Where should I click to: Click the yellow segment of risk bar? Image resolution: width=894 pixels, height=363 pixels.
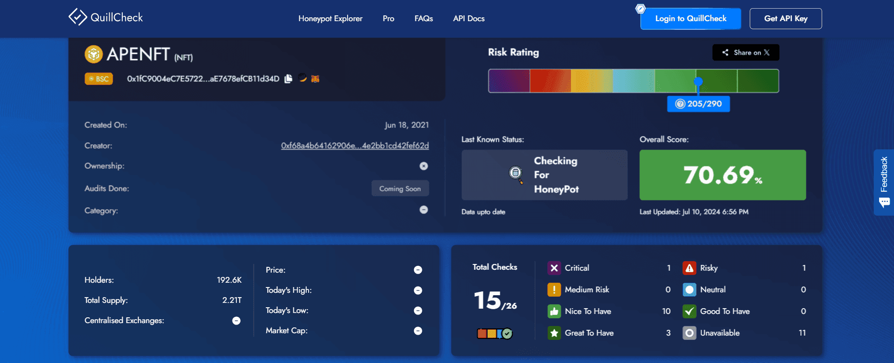pos(592,81)
